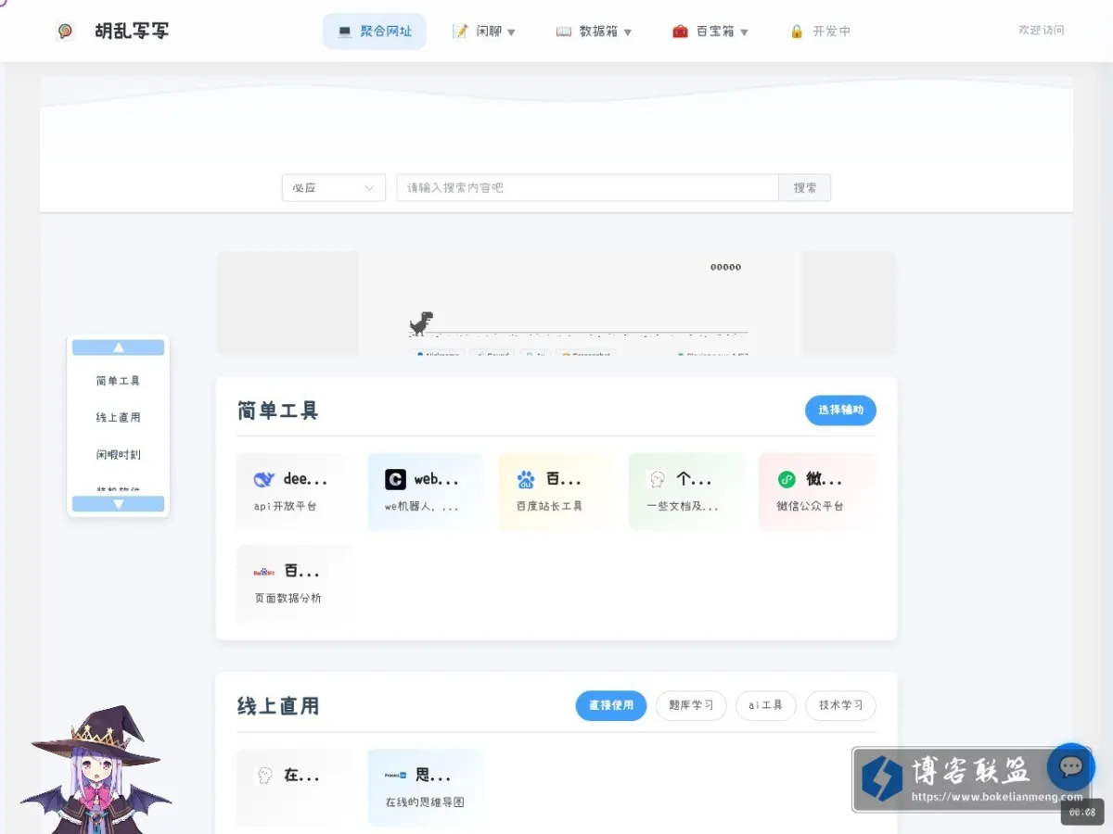Click the toolbox icon beside 百宝箱

click(x=681, y=32)
